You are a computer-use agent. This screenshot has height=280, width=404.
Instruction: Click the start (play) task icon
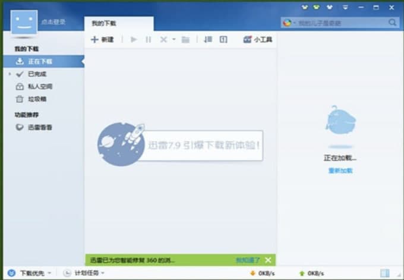[134, 39]
